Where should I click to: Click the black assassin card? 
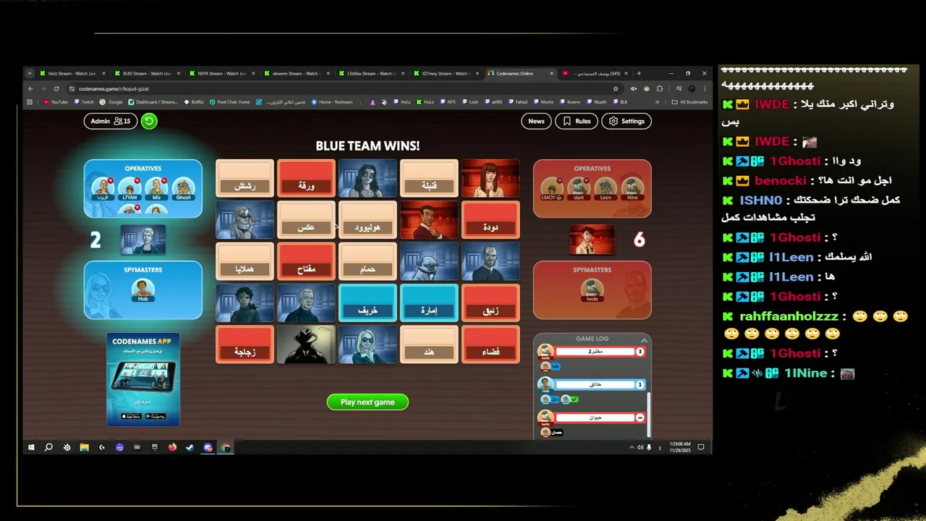(307, 344)
